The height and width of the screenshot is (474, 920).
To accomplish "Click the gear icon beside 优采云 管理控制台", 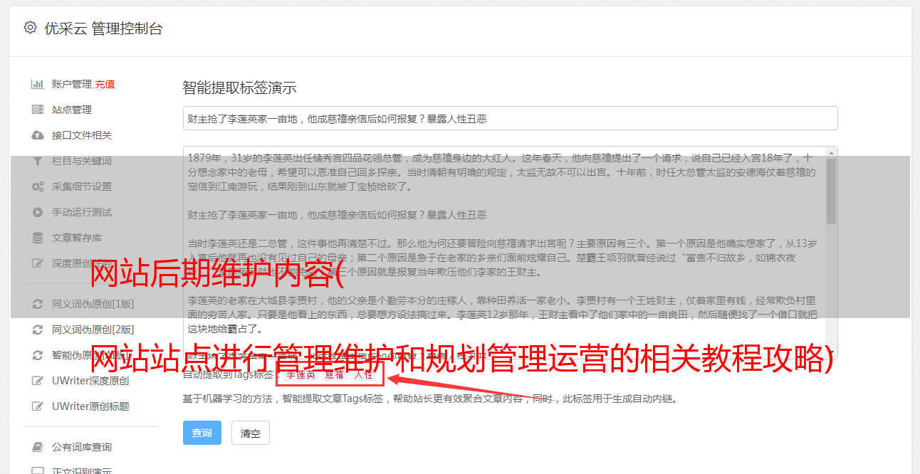I will (30, 28).
